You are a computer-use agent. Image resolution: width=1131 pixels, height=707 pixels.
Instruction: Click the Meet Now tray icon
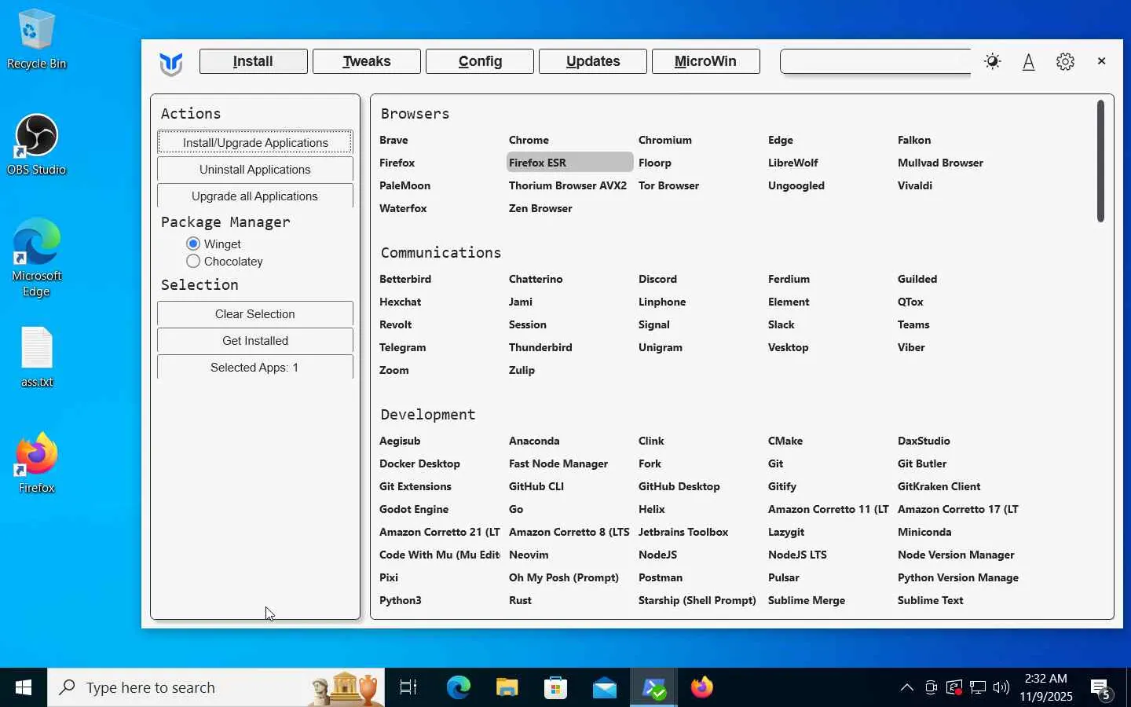pos(932,688)
